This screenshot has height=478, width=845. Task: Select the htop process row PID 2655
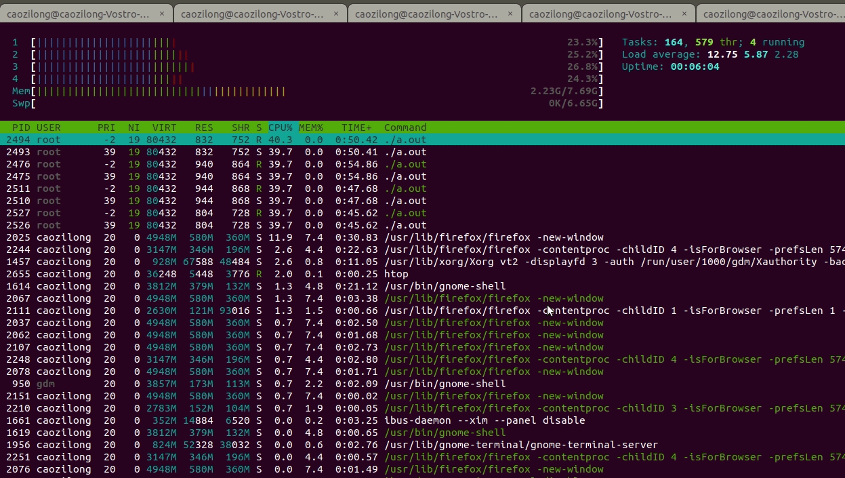tap(422, 274)
